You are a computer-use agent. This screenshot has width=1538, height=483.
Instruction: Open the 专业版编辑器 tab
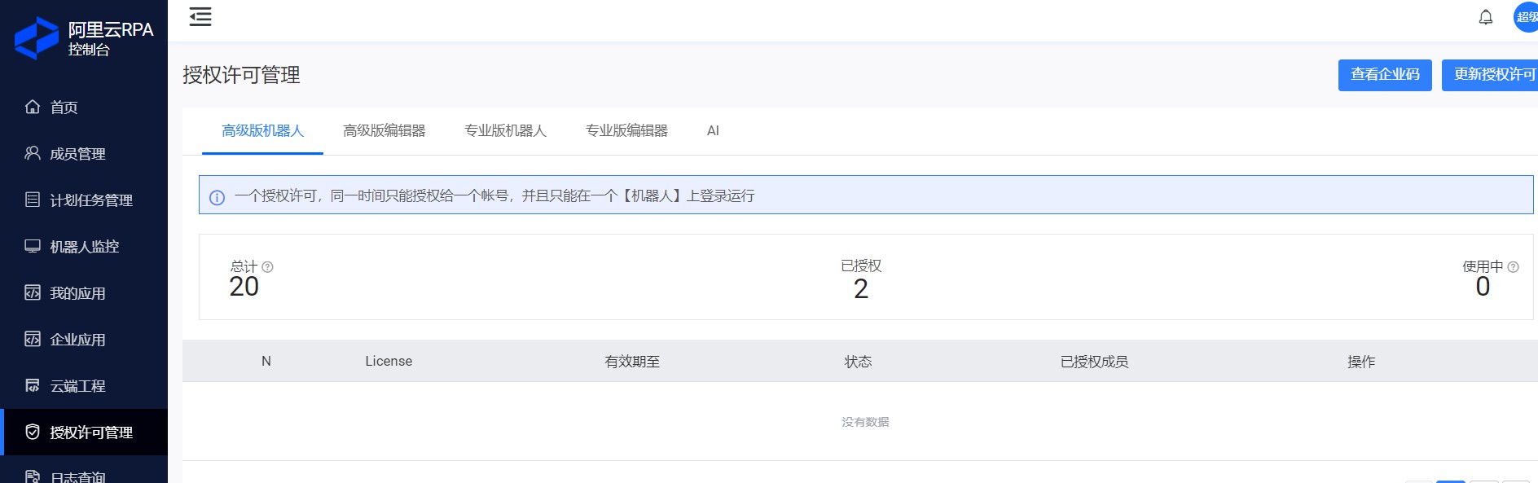(x=626, y=130)
